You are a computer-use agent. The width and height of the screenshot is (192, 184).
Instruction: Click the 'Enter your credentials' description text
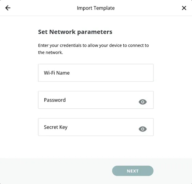coord(93,49)
